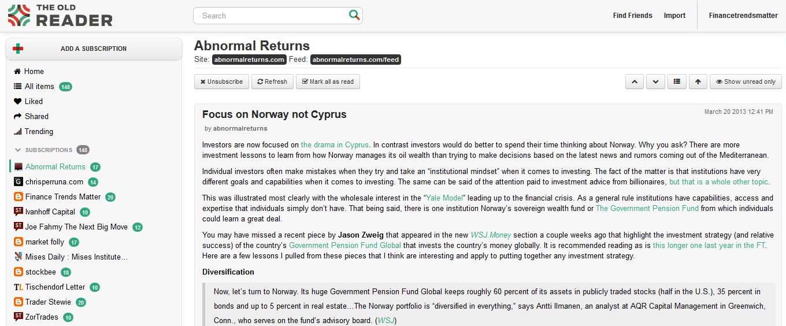Open Find Friends

point(632,16)
